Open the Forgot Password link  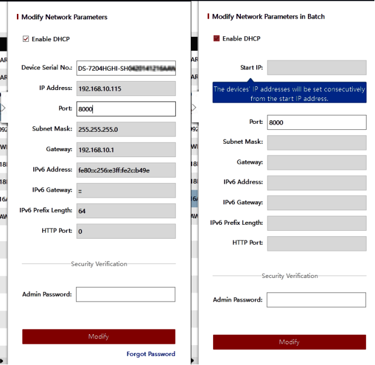(151, 354)
